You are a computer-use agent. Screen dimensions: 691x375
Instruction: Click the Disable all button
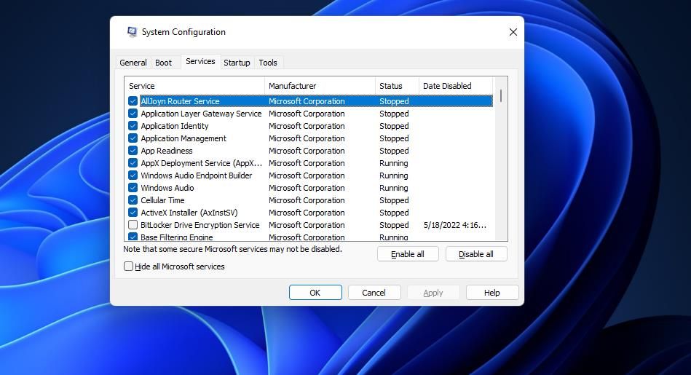(x=476, y=254)
